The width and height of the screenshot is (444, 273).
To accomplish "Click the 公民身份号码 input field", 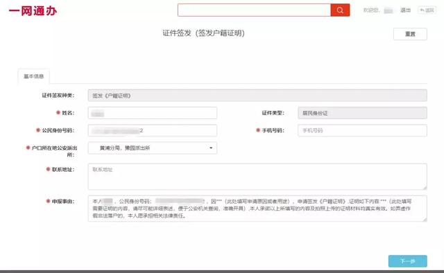I will 153,130.
